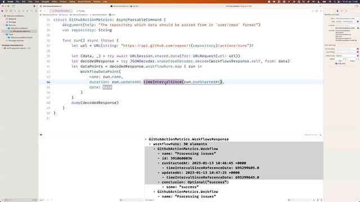Click the folder icon next to file location

click(x=358, y=28)
